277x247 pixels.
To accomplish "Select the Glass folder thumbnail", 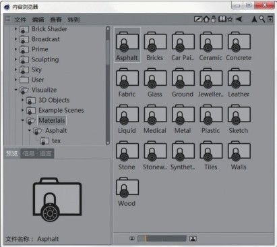I will tap(155, 82).
